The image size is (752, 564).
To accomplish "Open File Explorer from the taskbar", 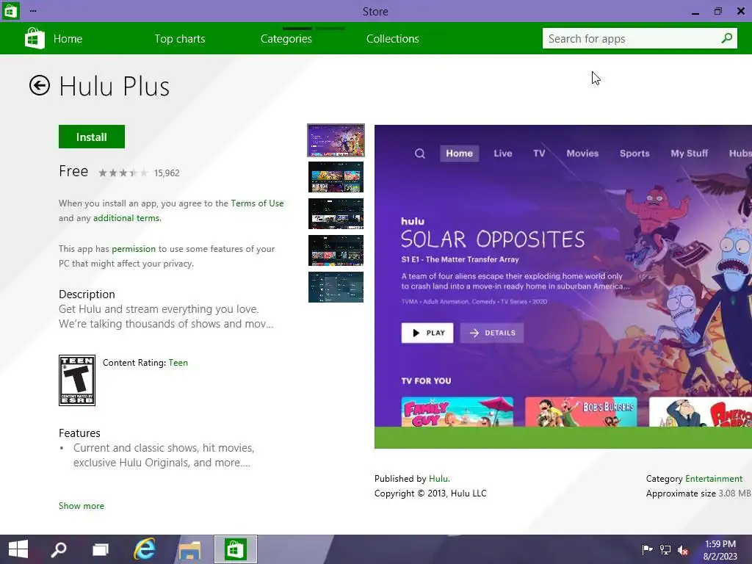I will [190, 549].
